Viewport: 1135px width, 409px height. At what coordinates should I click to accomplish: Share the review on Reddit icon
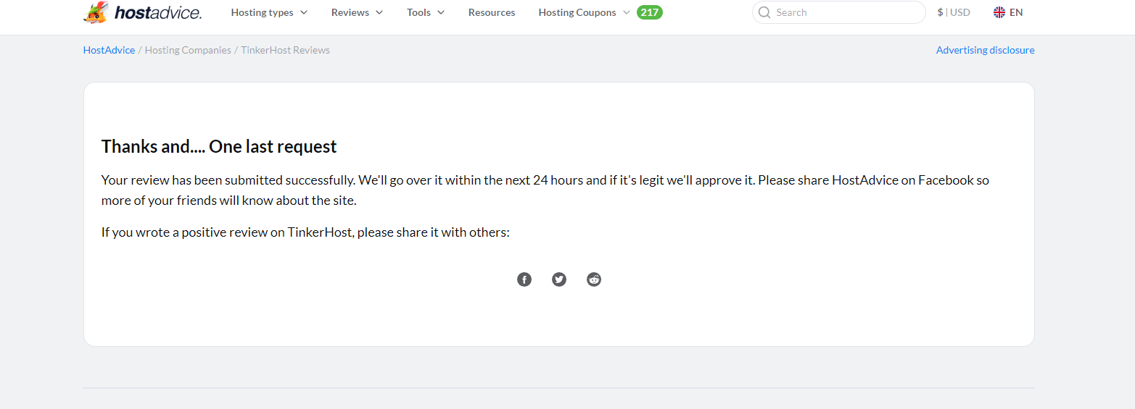point(594,279)
